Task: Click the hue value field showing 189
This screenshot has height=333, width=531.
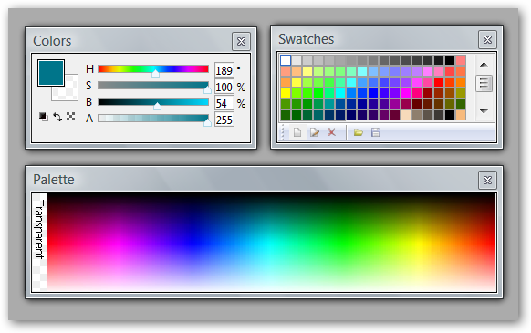Action: coord(224,70)
